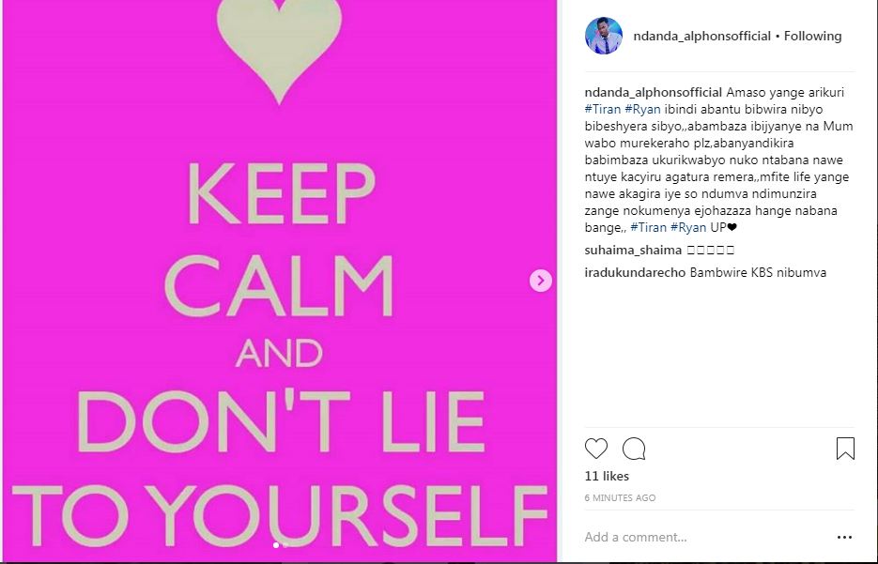Open the last #Ryan hashtag in caption
878x564 pixels.
pyautogui.click(x=688, y=227)
